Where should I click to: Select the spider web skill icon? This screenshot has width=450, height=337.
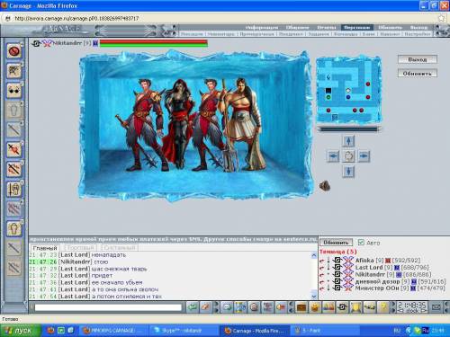click(13, 71)
